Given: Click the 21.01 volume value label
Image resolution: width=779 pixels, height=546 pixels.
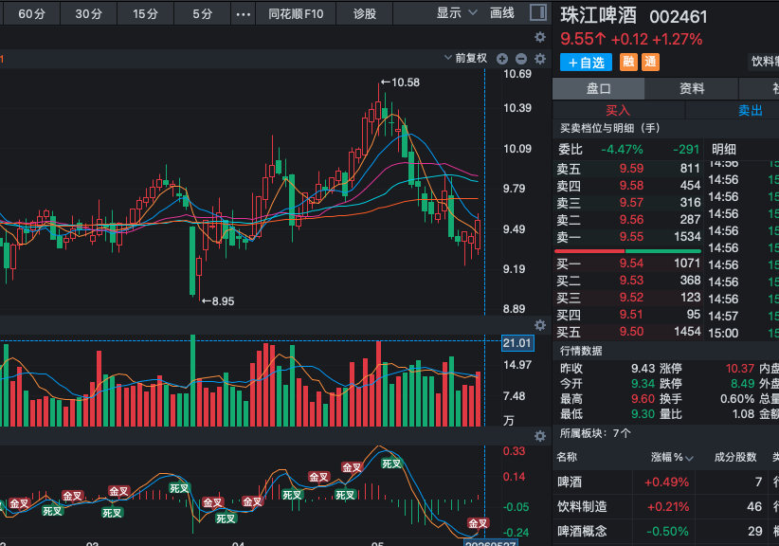Looking at the screenshot, I should 517,343.
